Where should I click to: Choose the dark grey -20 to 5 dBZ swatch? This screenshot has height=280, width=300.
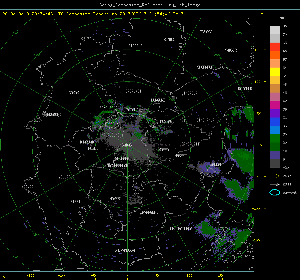[275, 163]
